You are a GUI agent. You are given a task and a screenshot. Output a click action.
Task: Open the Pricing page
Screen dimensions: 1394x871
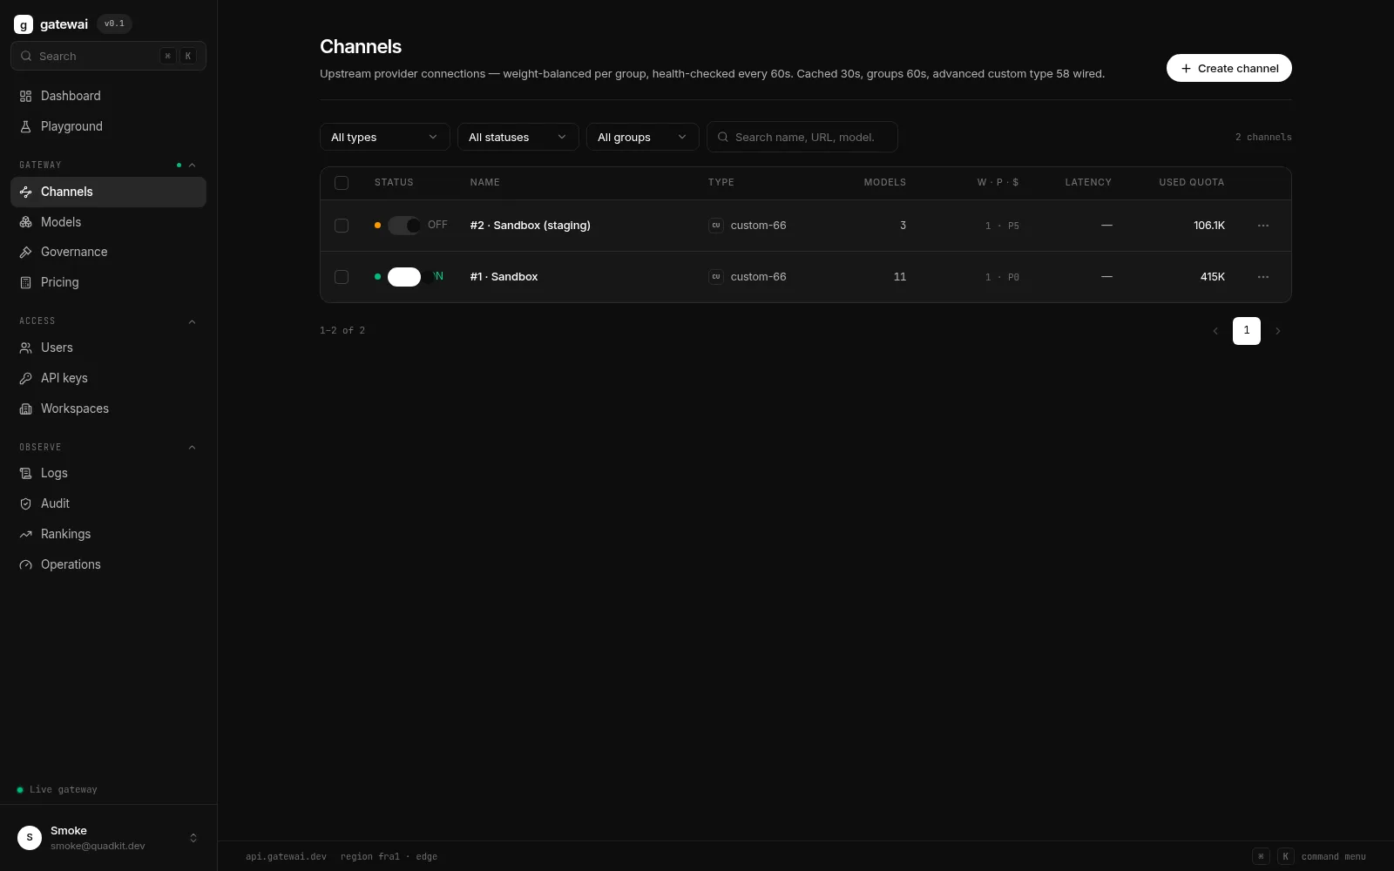click(x=108, y=282)
